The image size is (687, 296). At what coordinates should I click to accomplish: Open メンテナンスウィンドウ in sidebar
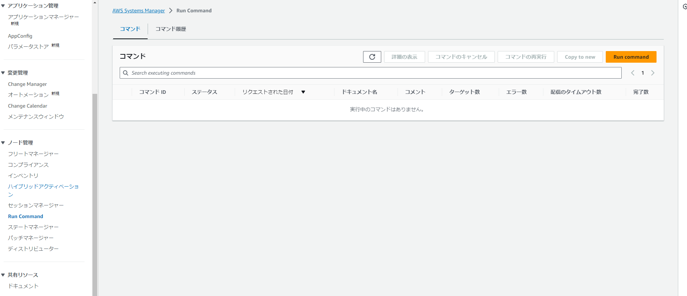pos(36,117)
